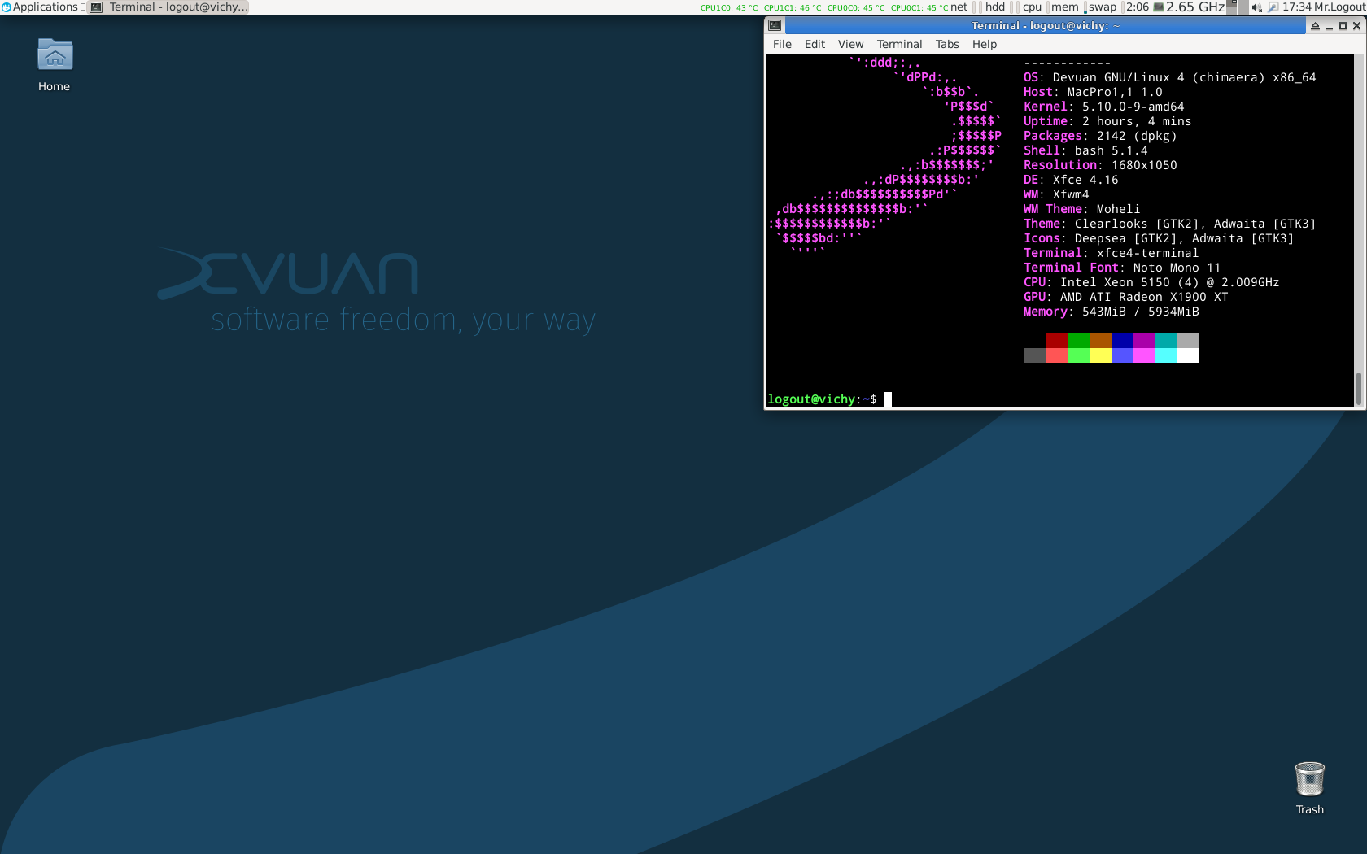Open the terminal's Edit menu
The width and height of the screenshot is (1367, 854).
[x=815, y=45]
